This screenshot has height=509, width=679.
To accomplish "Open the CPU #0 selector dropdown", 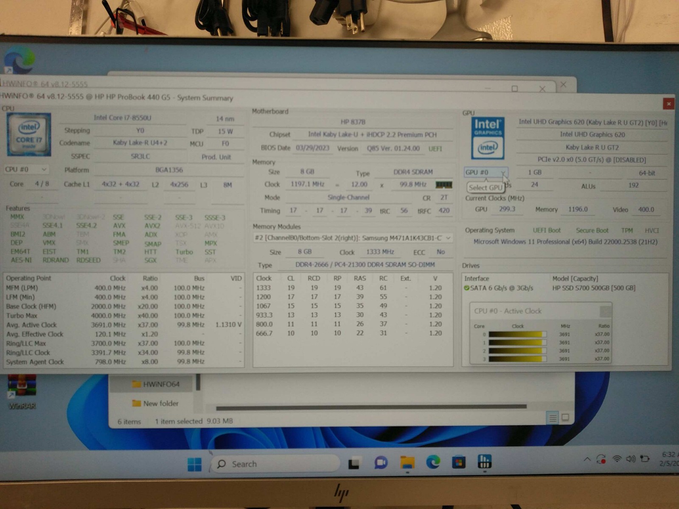I will (26, 170).
